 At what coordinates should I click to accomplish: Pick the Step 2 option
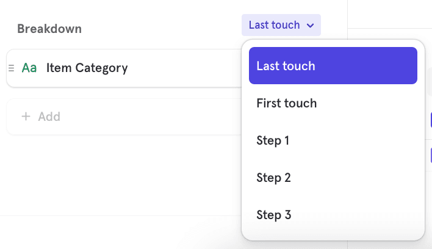273,178
